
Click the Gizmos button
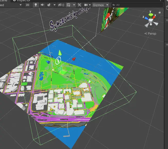click(x=98, y=5)
